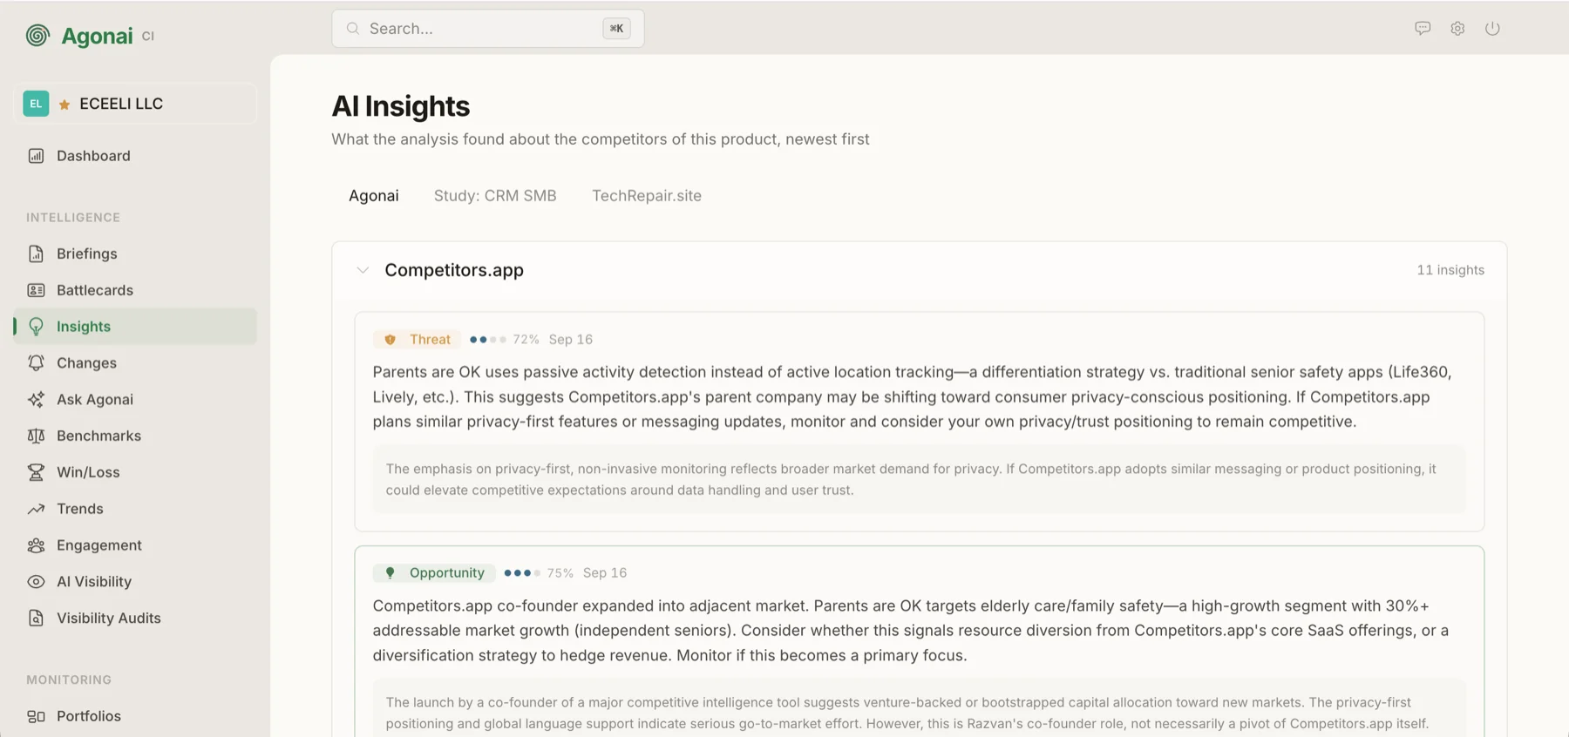1569x737 pixels.
Task: Switch to the Agonai product tab
Action: click(x=374, y=196)
